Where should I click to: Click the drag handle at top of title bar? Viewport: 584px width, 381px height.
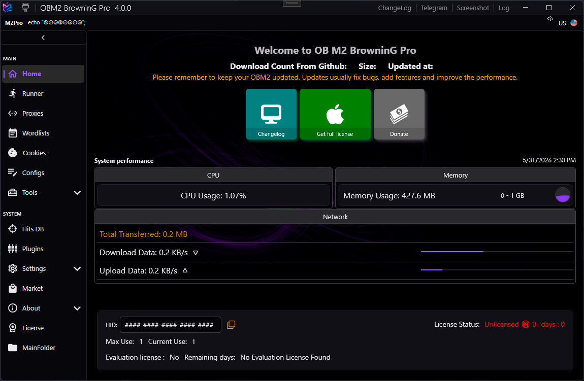click(x=292, y=4)
